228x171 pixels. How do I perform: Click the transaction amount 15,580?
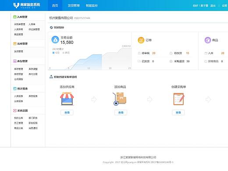coord(67,43)
